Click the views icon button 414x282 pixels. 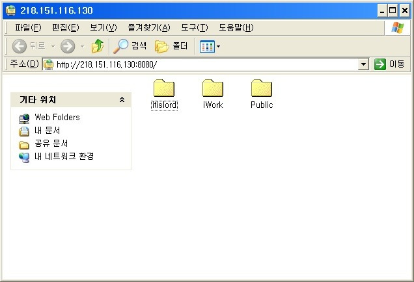point(207,46)
